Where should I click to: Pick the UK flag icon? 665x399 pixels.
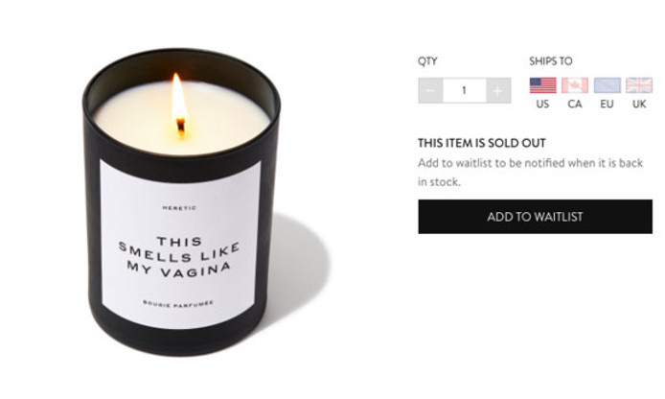click(639, 85)
